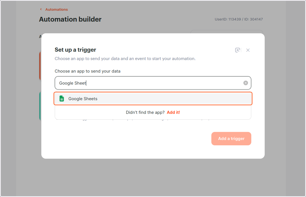Click the Set up a trigger title
Viewport: 306px width, 197px height.
pos(75,50)
